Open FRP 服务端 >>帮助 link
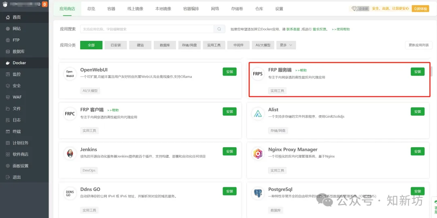The width and height of the screenshot is (437, 218). coord(301,70)
